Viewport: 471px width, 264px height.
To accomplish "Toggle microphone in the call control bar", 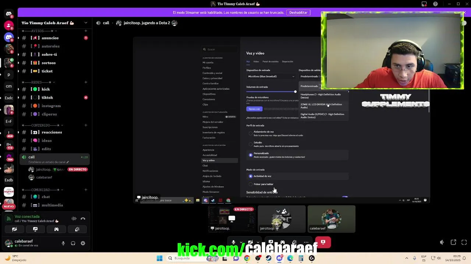I will tap(233, 242).
